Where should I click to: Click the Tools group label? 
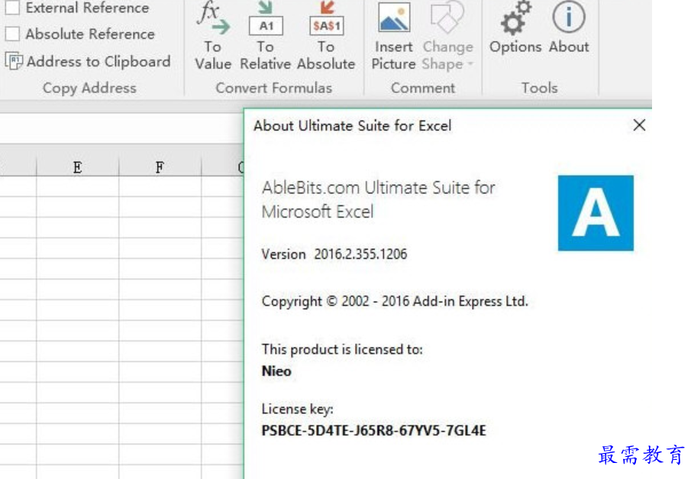539,88
